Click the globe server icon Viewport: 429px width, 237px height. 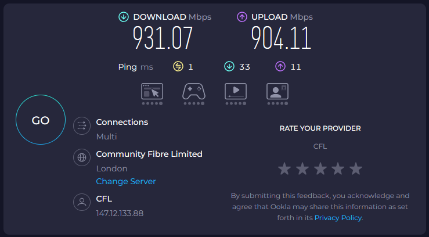[82, 157]
